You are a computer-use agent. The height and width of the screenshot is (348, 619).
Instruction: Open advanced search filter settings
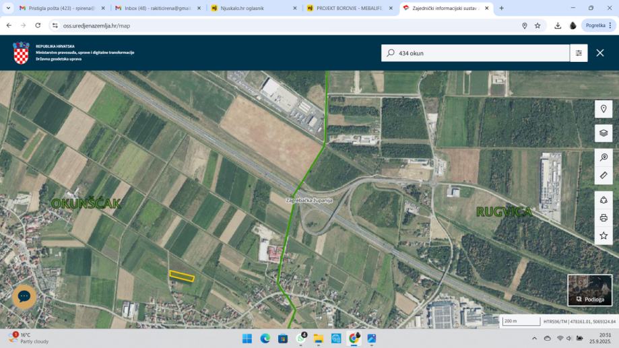click(579, 53)
